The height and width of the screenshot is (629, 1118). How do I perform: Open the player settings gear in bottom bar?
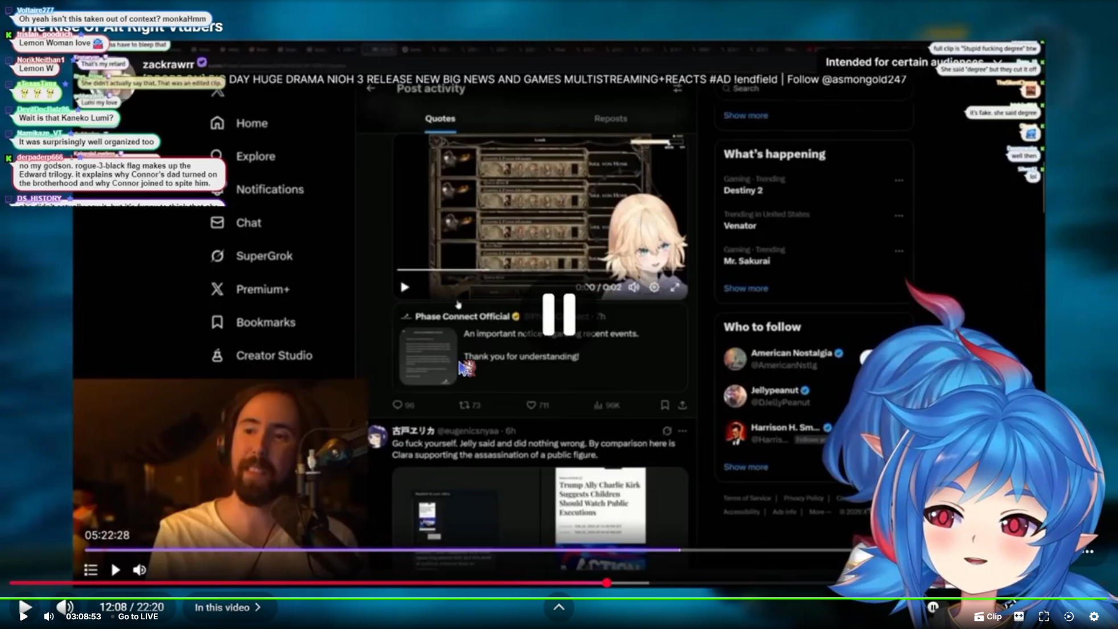coord(1094,616)
